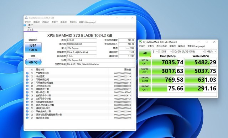Click the CrystalDiskMark app icon in title bar
Viewport: 228px width, 138px height.
(x=140, y=42)
